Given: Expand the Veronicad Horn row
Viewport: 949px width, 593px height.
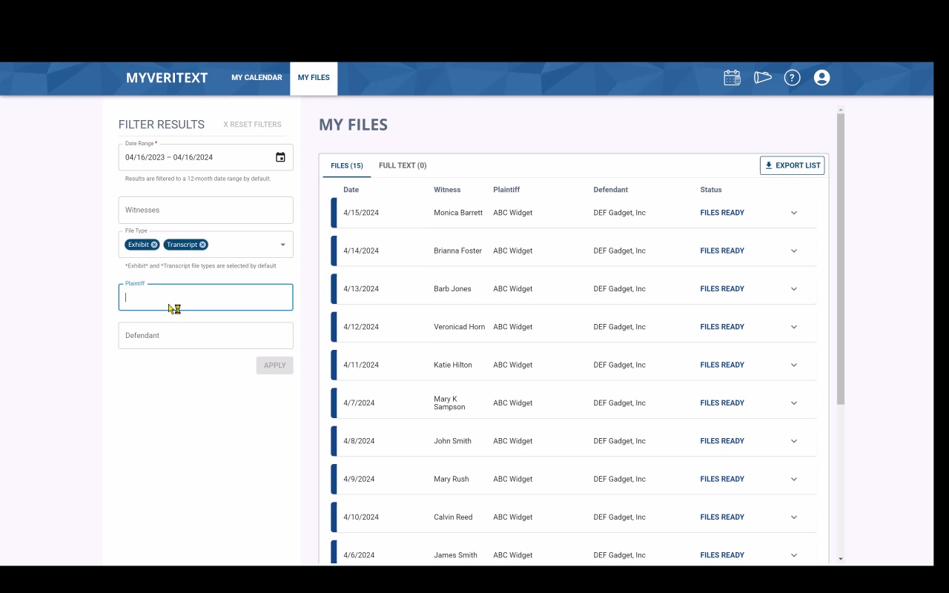Looking at the screenshot, I should [794, 327].
